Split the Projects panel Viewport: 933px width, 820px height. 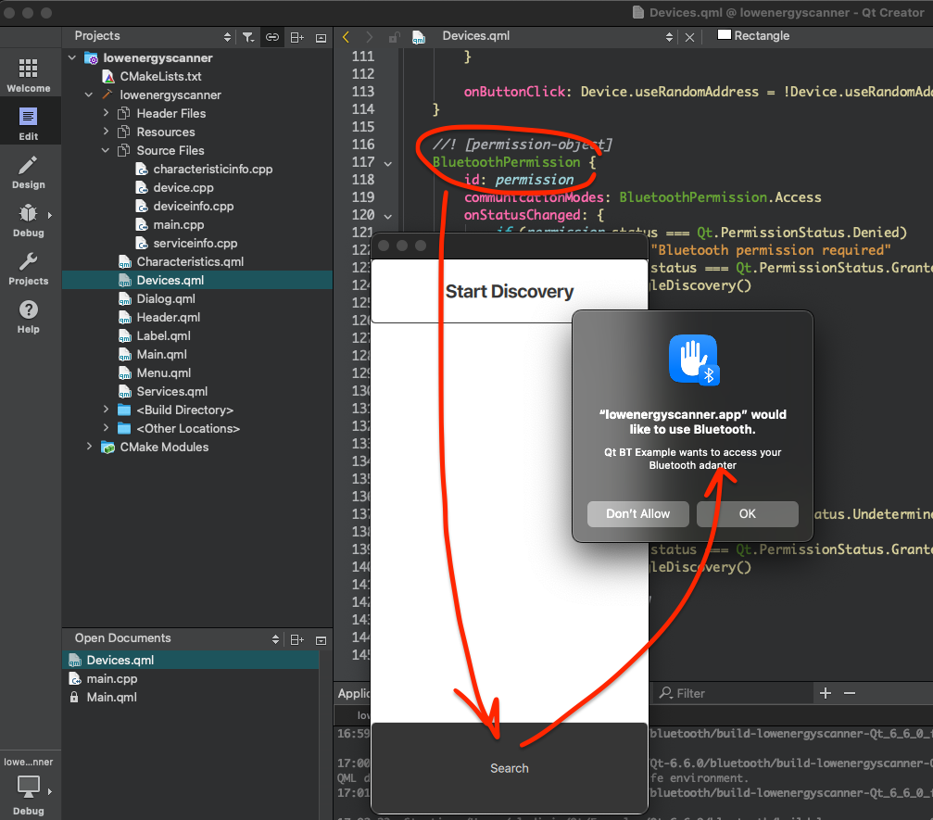[x=296, y=37]
